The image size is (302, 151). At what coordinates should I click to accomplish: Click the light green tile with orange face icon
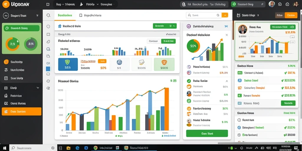point(164,64)
